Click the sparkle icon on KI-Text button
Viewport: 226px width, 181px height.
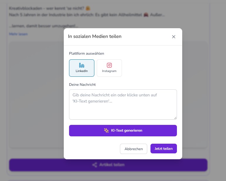106,130
